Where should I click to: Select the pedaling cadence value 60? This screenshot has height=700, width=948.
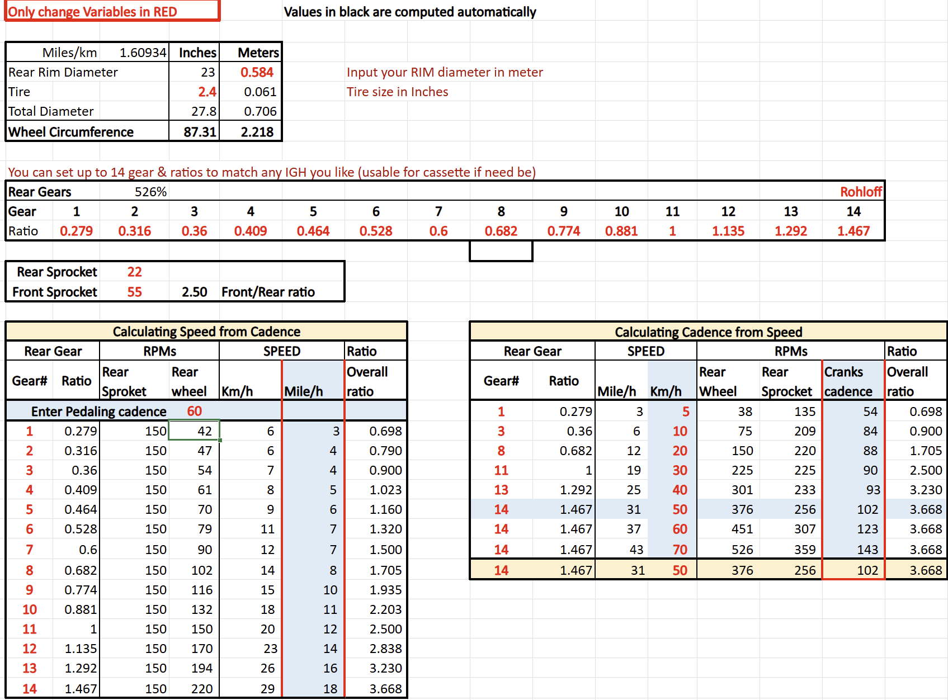coord(194,411)
